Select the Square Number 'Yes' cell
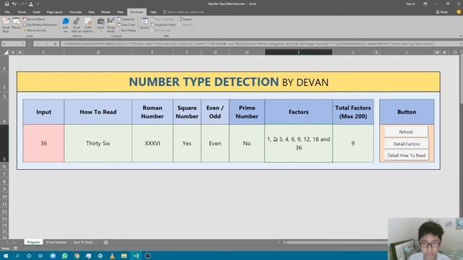Image resolution: width=463 pixels, height=260 pixels. tap(187, 143)
